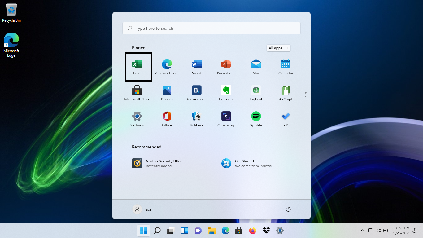The height and width of the screenshot is (238, 423).
Task: Select the Recycle Bin desktop icon
Action: pos(11,13)
